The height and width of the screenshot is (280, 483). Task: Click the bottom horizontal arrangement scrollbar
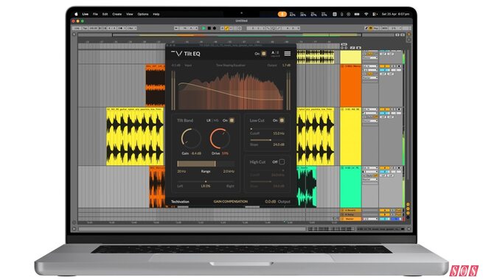[x=192, y=229]
